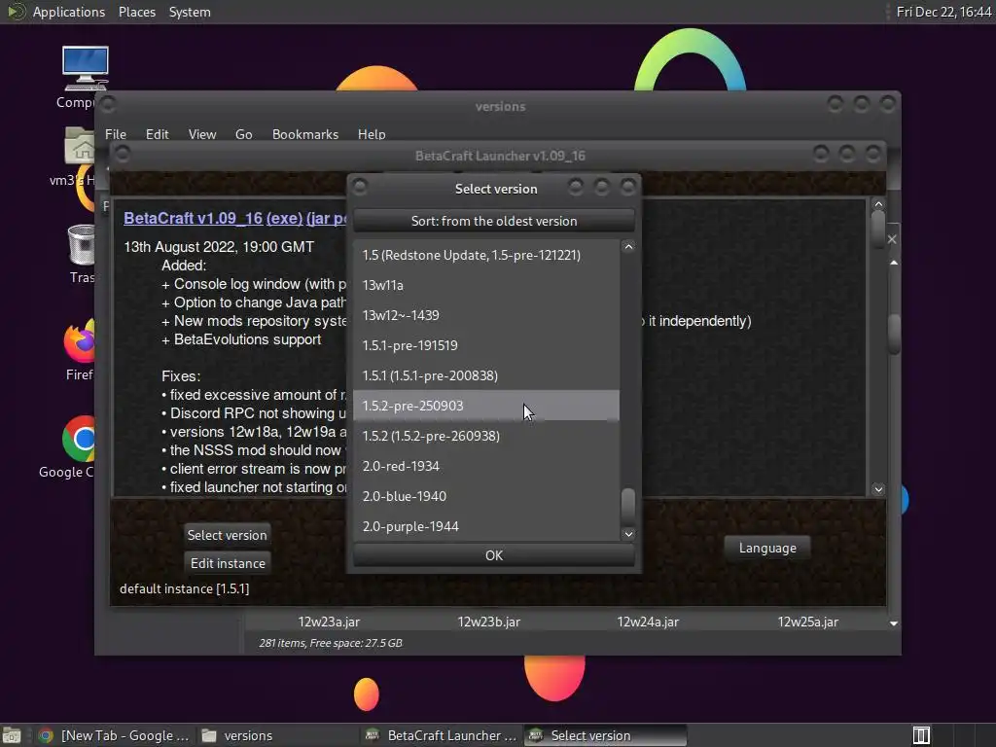Viewport: 996px width, 747px height.
Task: Open the Language button in the launcher
Action: [x=767, y=549]
